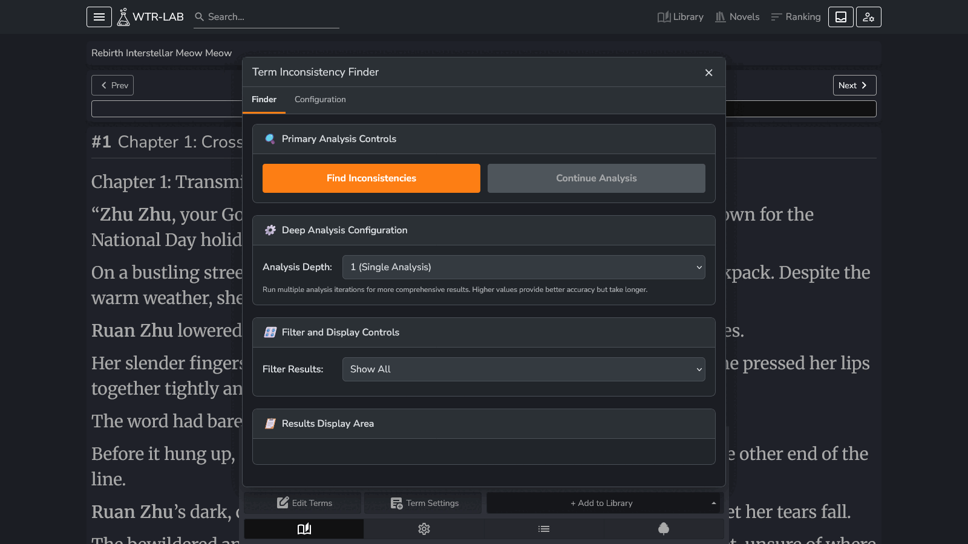Click the Rebirth Interstellar Meow Meow title link

coord(162,53)
